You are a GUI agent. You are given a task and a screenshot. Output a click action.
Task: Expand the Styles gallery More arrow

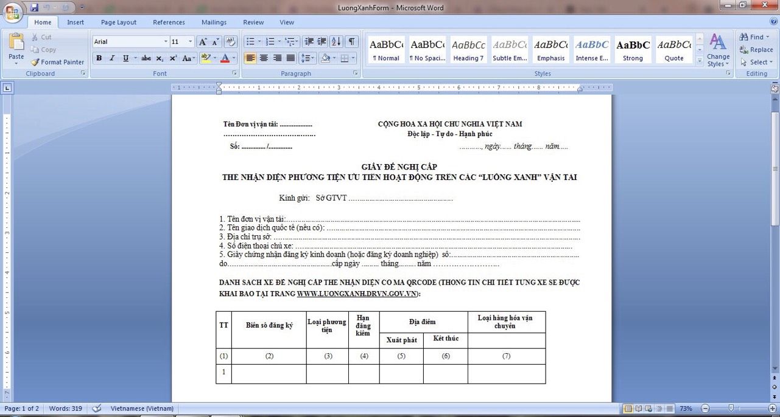(699, 61)
